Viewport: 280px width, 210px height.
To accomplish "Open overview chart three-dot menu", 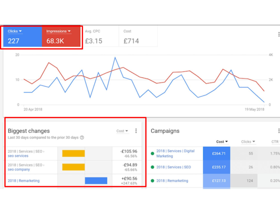I will [279, 34].
